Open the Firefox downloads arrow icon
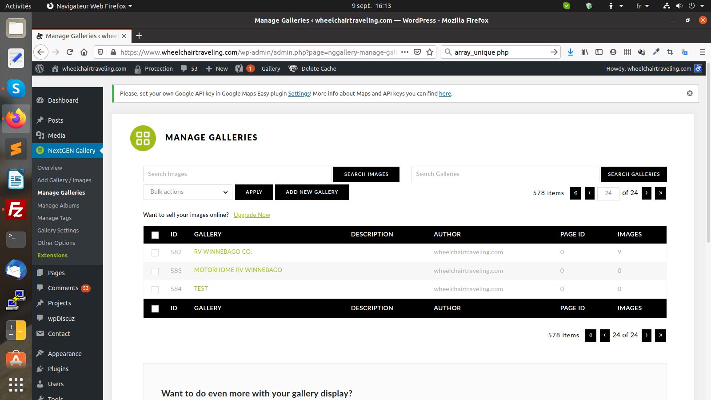Viewport: 711px width, 400px height. [571, 52]
